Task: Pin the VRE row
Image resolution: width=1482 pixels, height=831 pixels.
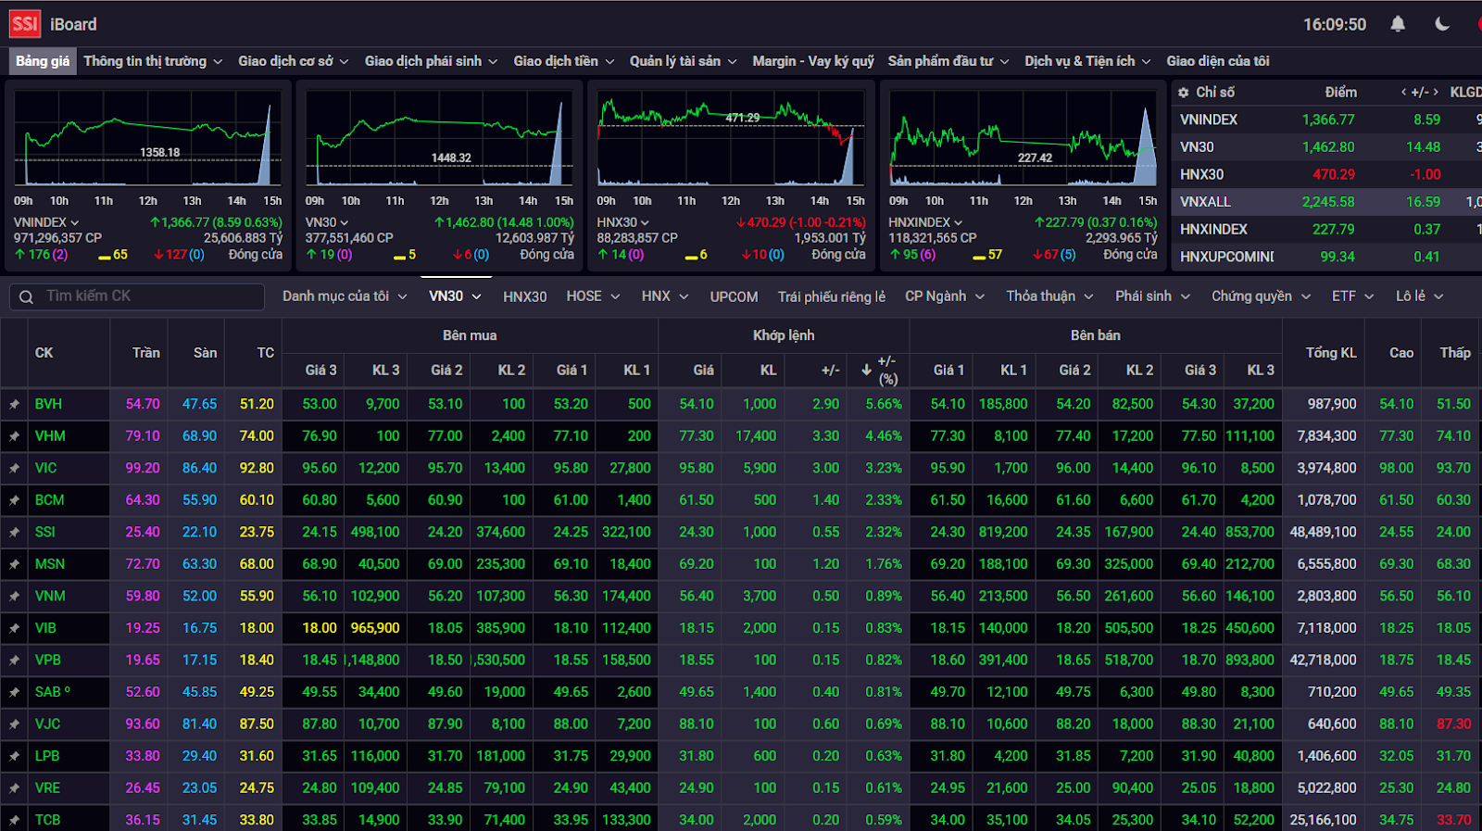Action: (14, 788)
